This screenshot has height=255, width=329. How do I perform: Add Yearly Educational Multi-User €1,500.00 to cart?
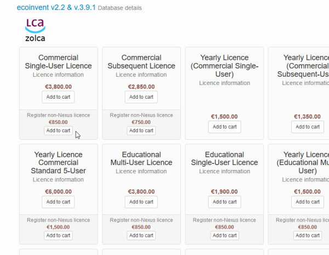pos(308,202)
